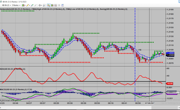Open the 5 Renko interval dropdown
Screen dimensions: 180x110
point(16,5)
